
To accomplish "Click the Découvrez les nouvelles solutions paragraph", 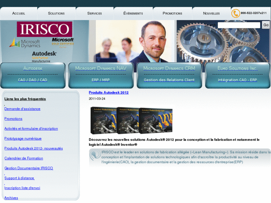I will pyautogui.click(x=174, y=142).
